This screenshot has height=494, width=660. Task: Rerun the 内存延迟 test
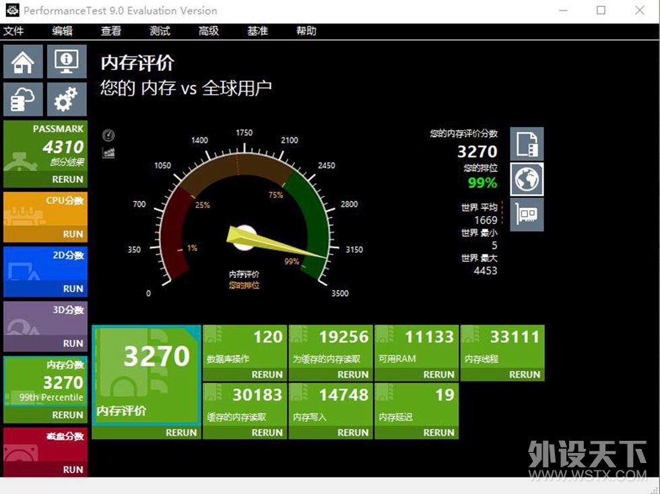(438, 433)
